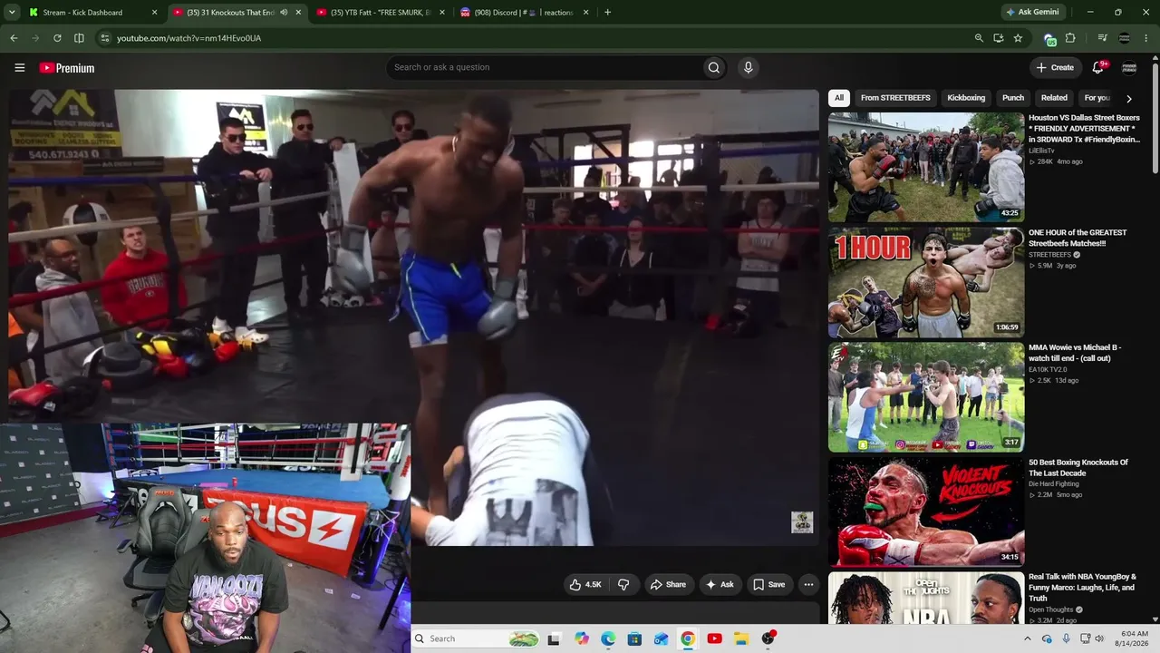Show hidden system tray icons
The height and width of the screenshot is (653, 1160).
1027,638
